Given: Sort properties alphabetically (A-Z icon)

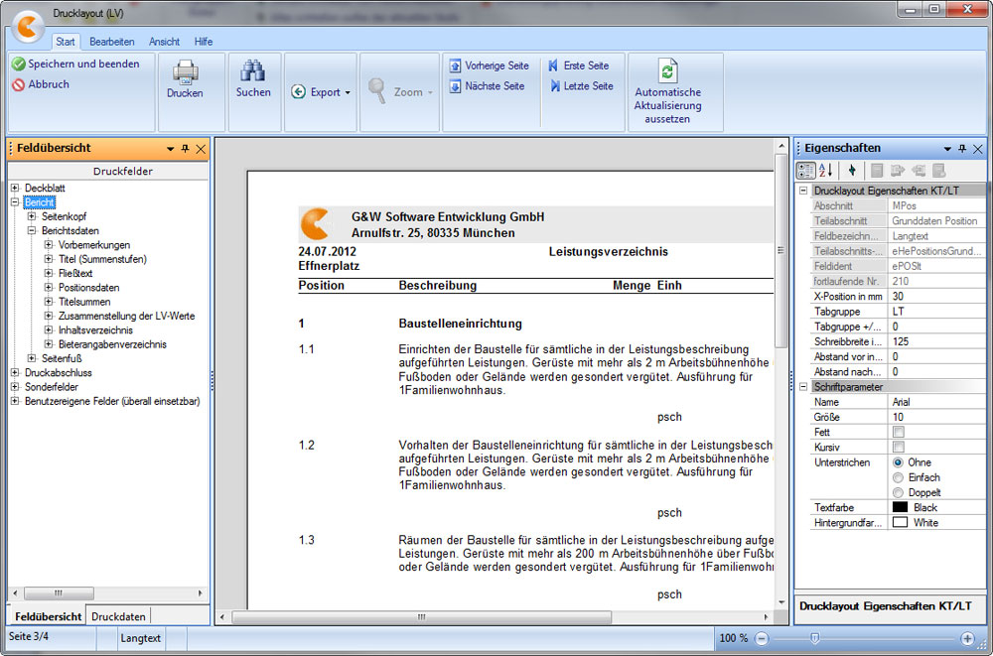Looking at the screenshot, I should click(826, 171).
